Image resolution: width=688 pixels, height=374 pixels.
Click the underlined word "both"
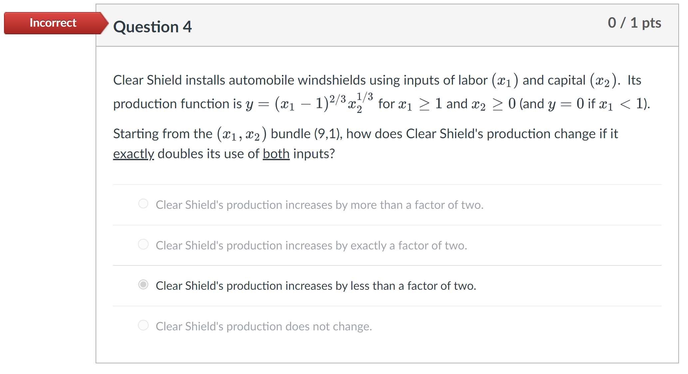[x=276, y=154]
